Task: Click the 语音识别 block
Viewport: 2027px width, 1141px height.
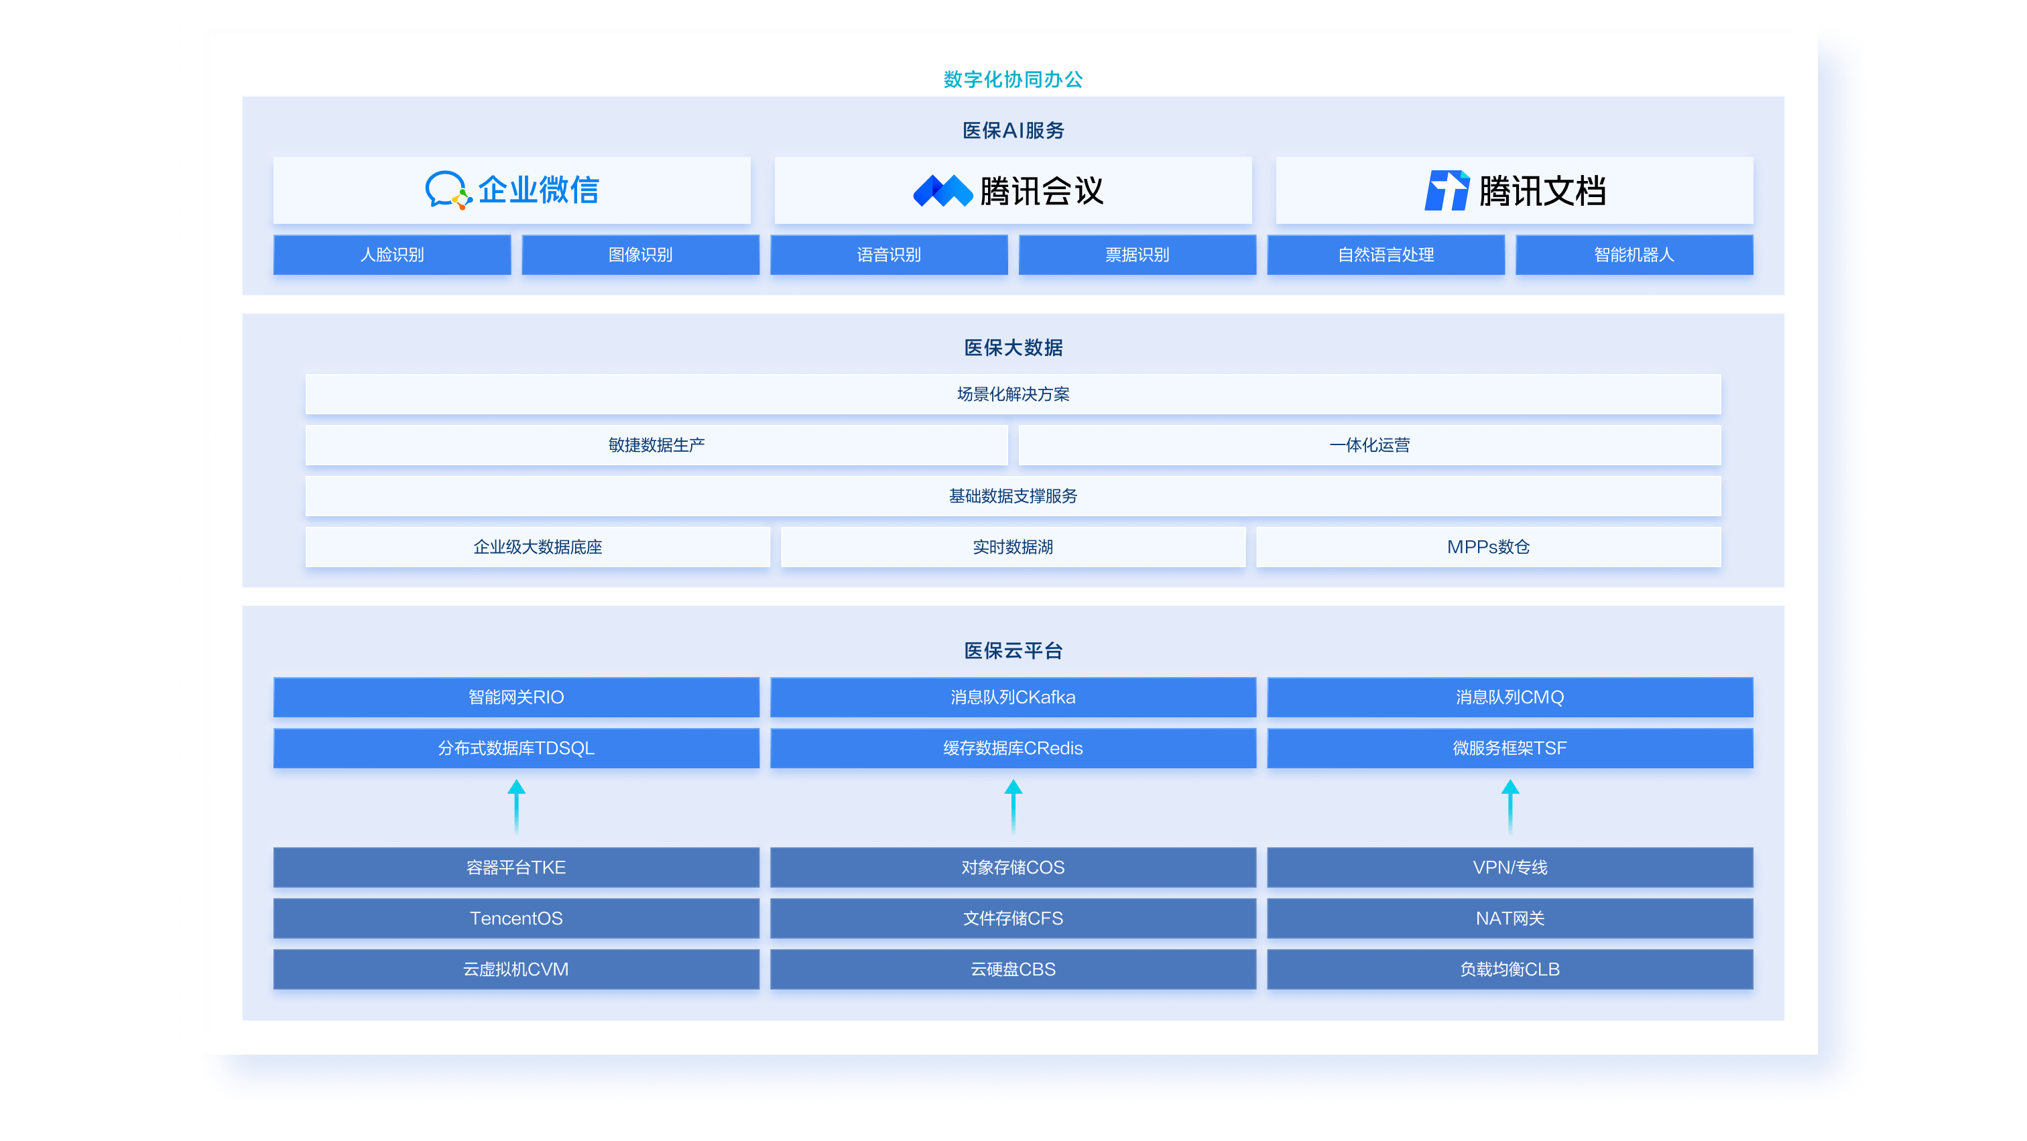Action: 888,255
